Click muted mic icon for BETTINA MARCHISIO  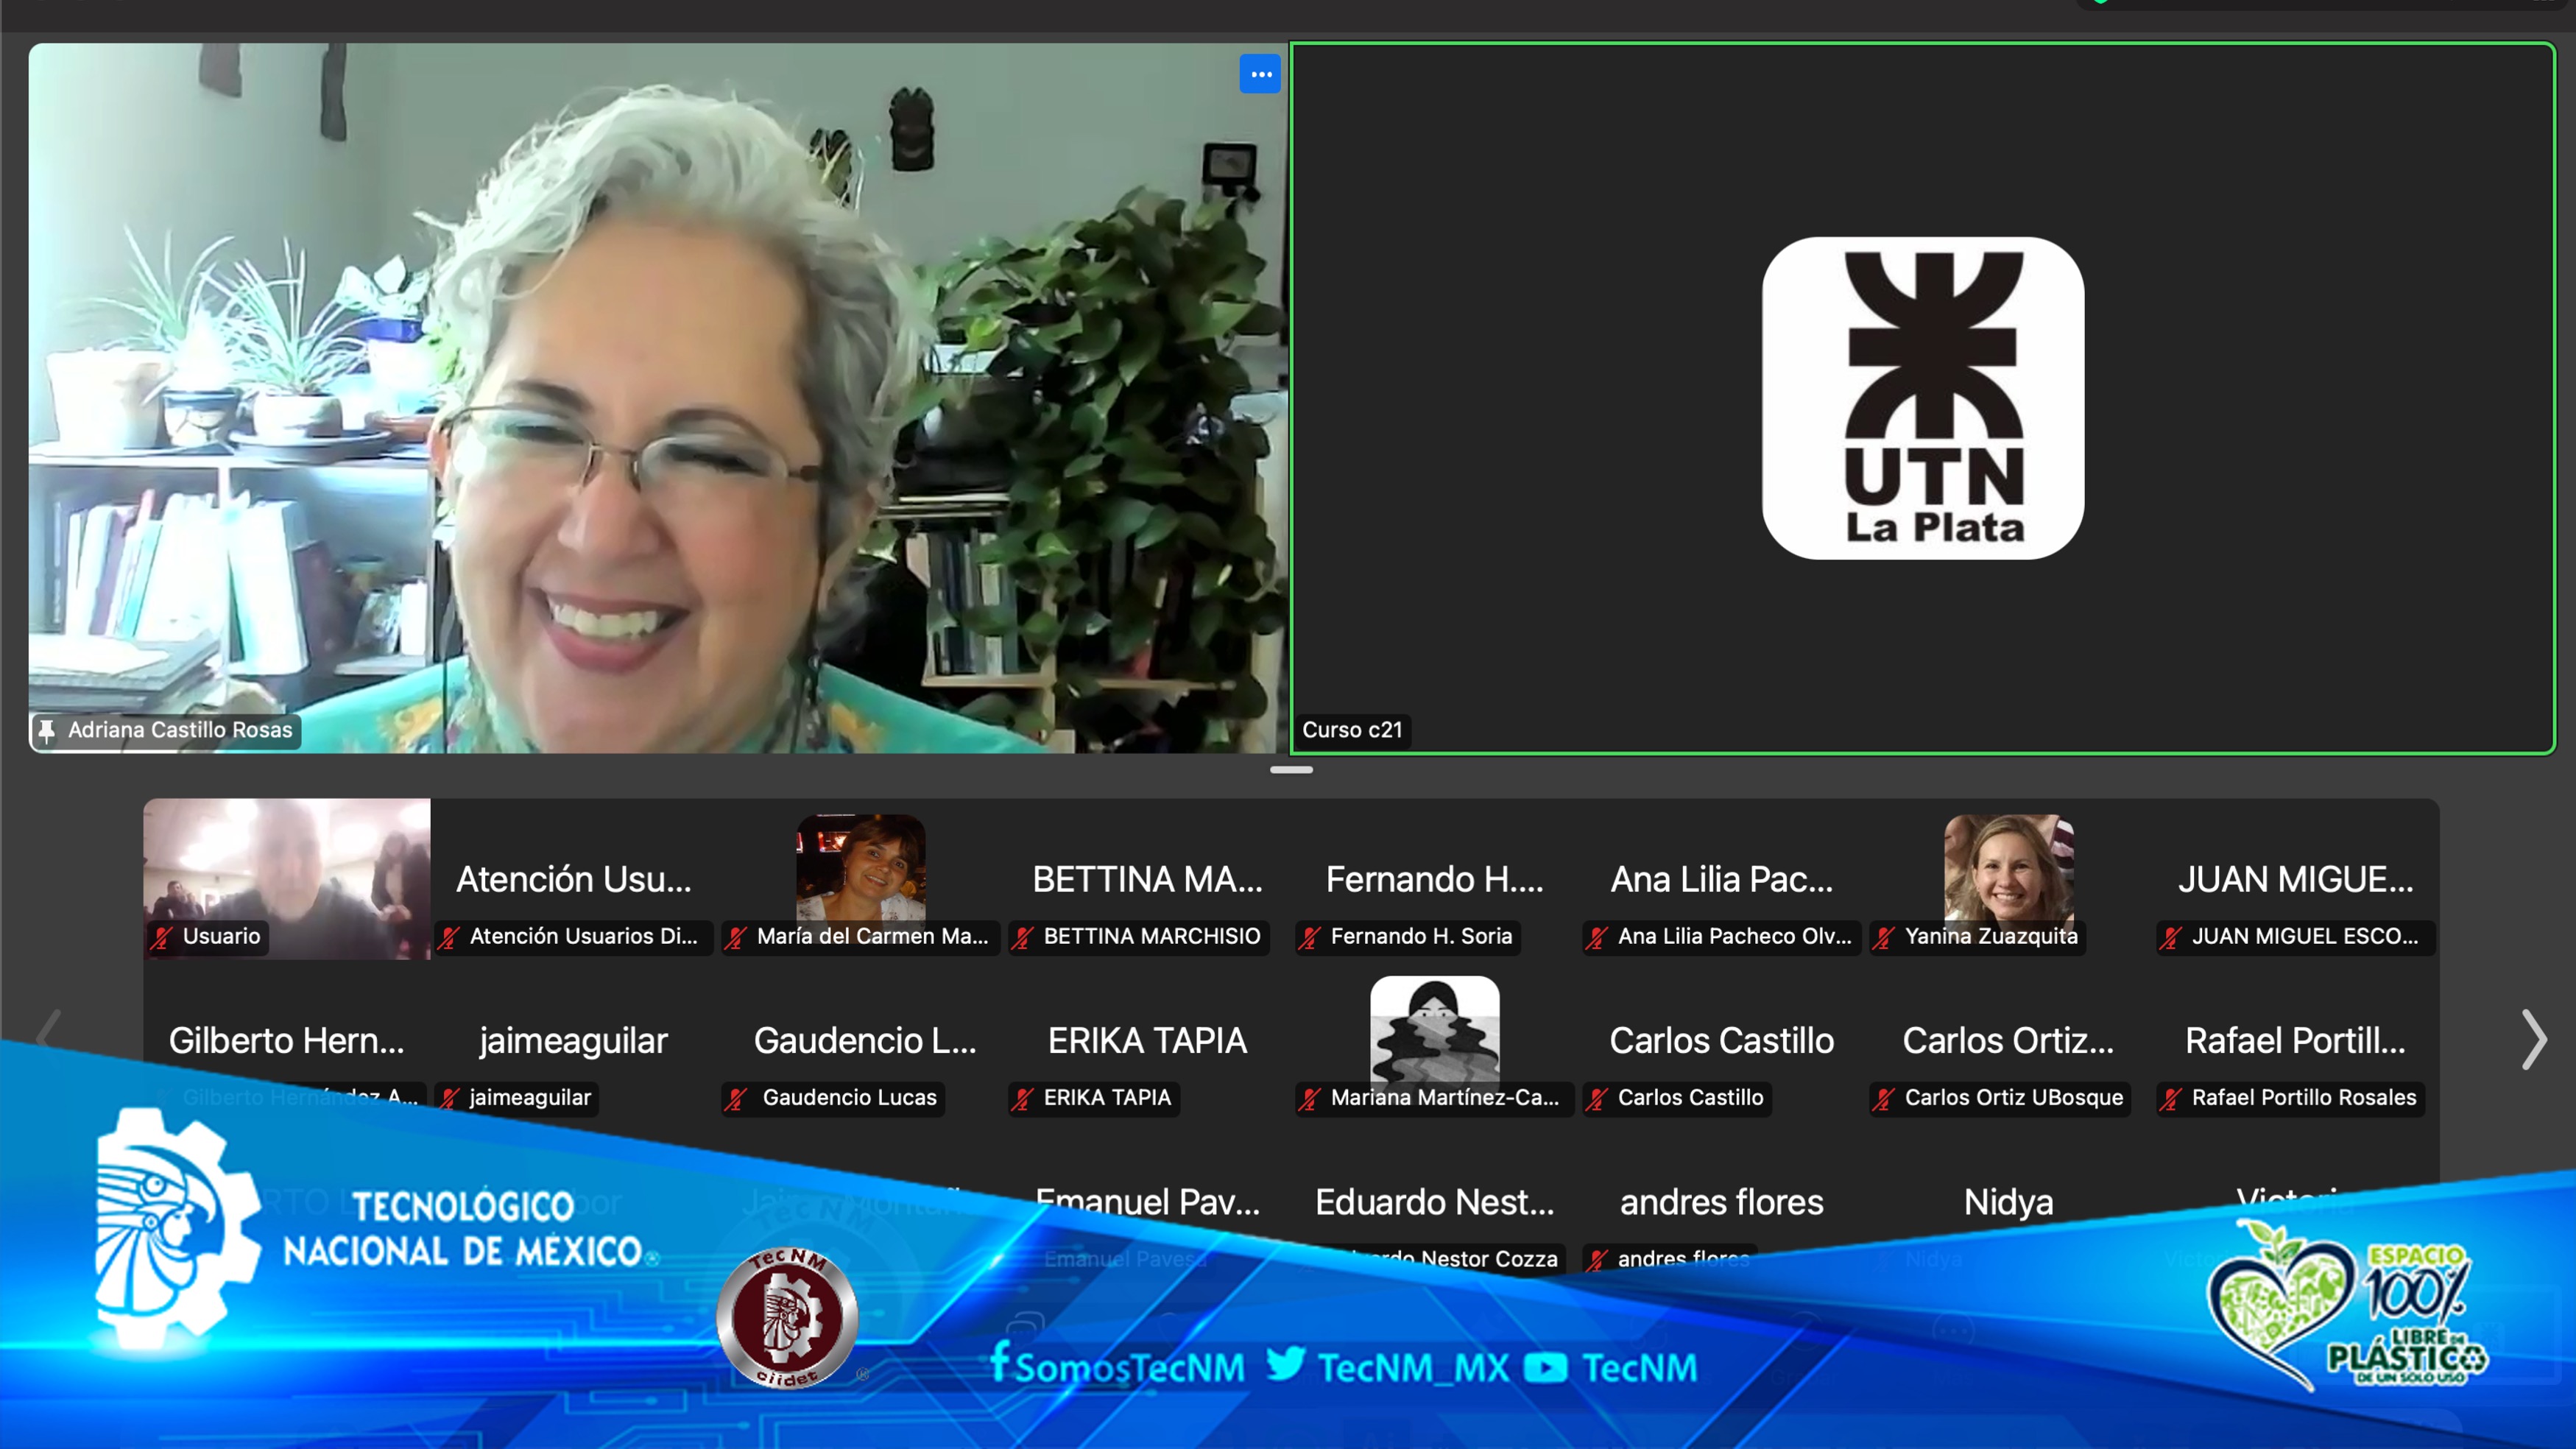[x=1023, y=937]
